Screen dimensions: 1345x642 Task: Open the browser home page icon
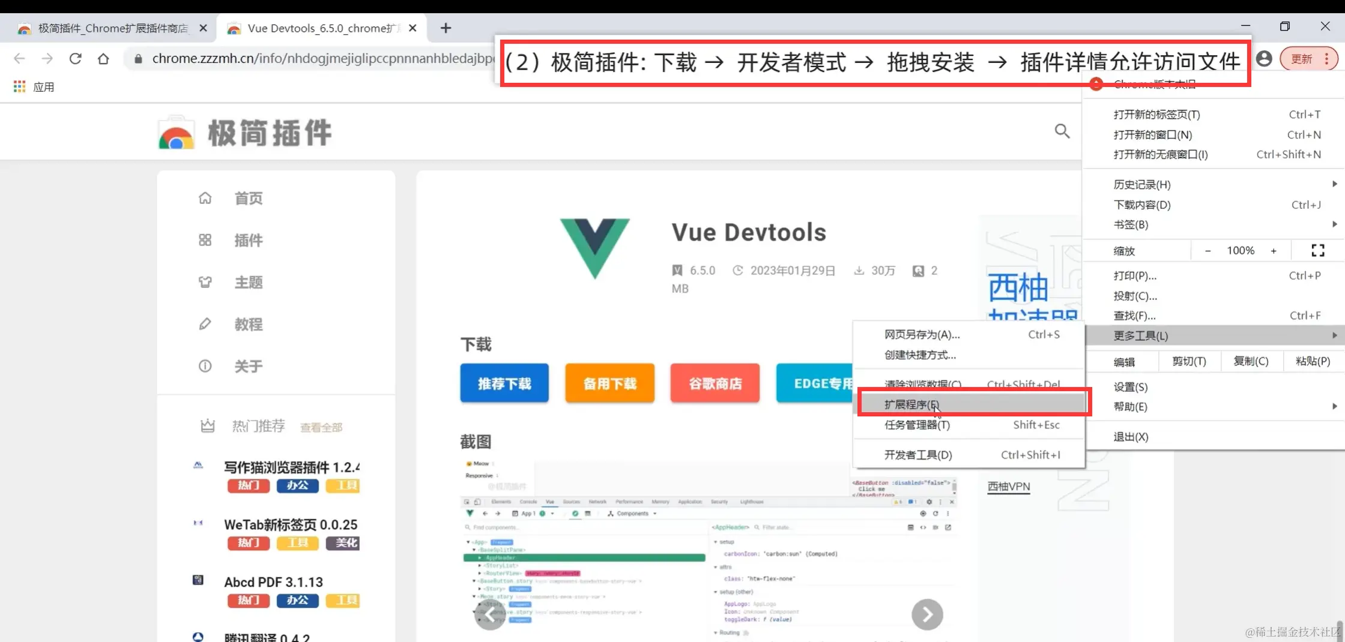pos(103,58)
